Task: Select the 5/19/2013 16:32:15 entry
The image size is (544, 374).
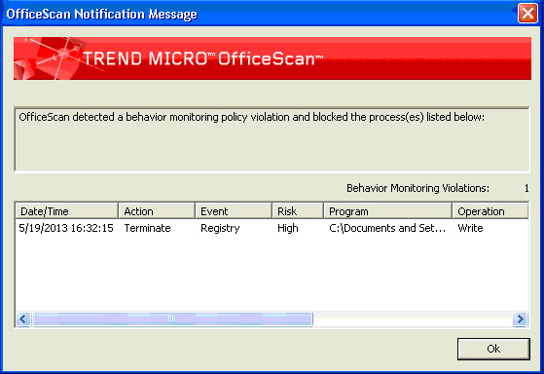Action: [66, 228]
